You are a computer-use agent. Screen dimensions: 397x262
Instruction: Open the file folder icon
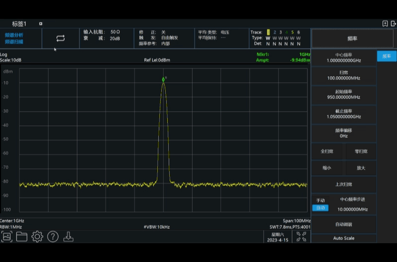(22, 237)
